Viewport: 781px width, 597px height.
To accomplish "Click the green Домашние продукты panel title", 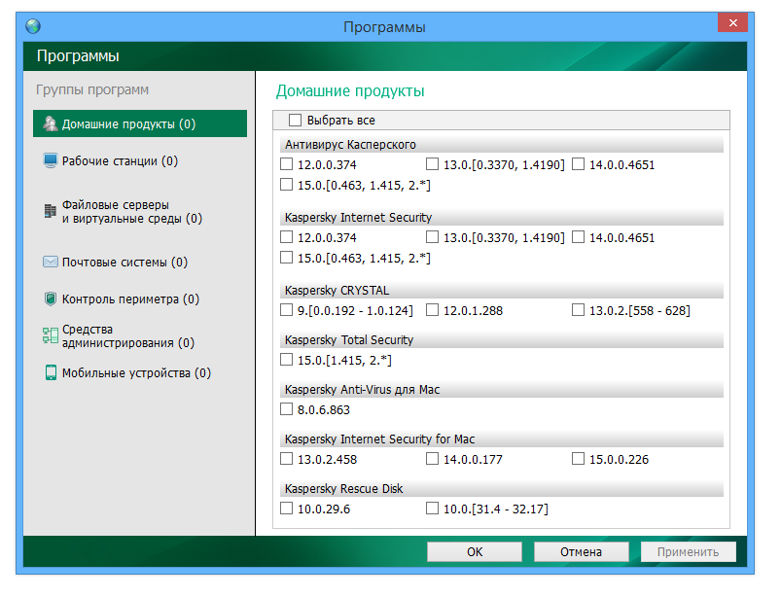I will point(350,91).
